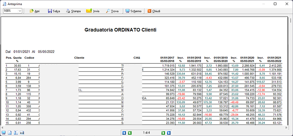This screenshot has width=293, height=136.
Task: Select the single page view icon
Action: coord(9,133)
